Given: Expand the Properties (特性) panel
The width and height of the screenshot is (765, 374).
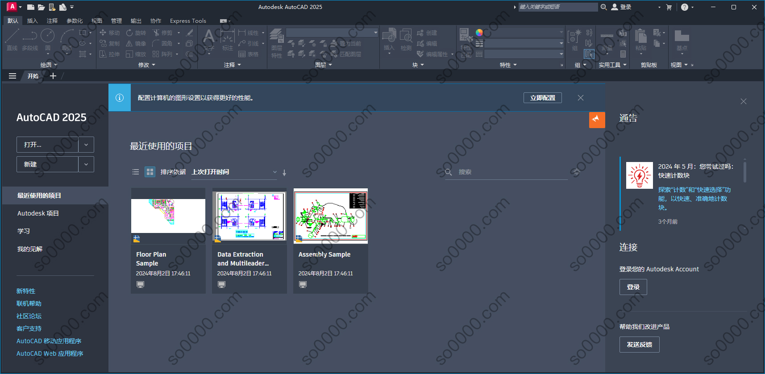Looking at the screenshot, I should coord(508,65).
